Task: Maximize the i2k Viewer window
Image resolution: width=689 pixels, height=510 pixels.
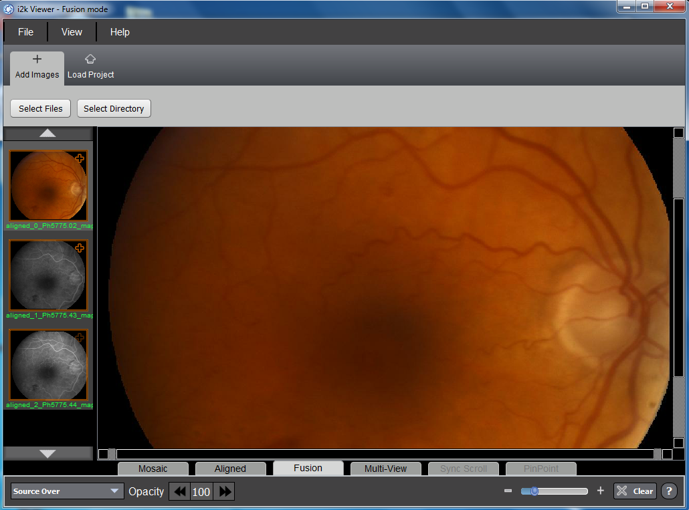Action: [x=645, y=7]
